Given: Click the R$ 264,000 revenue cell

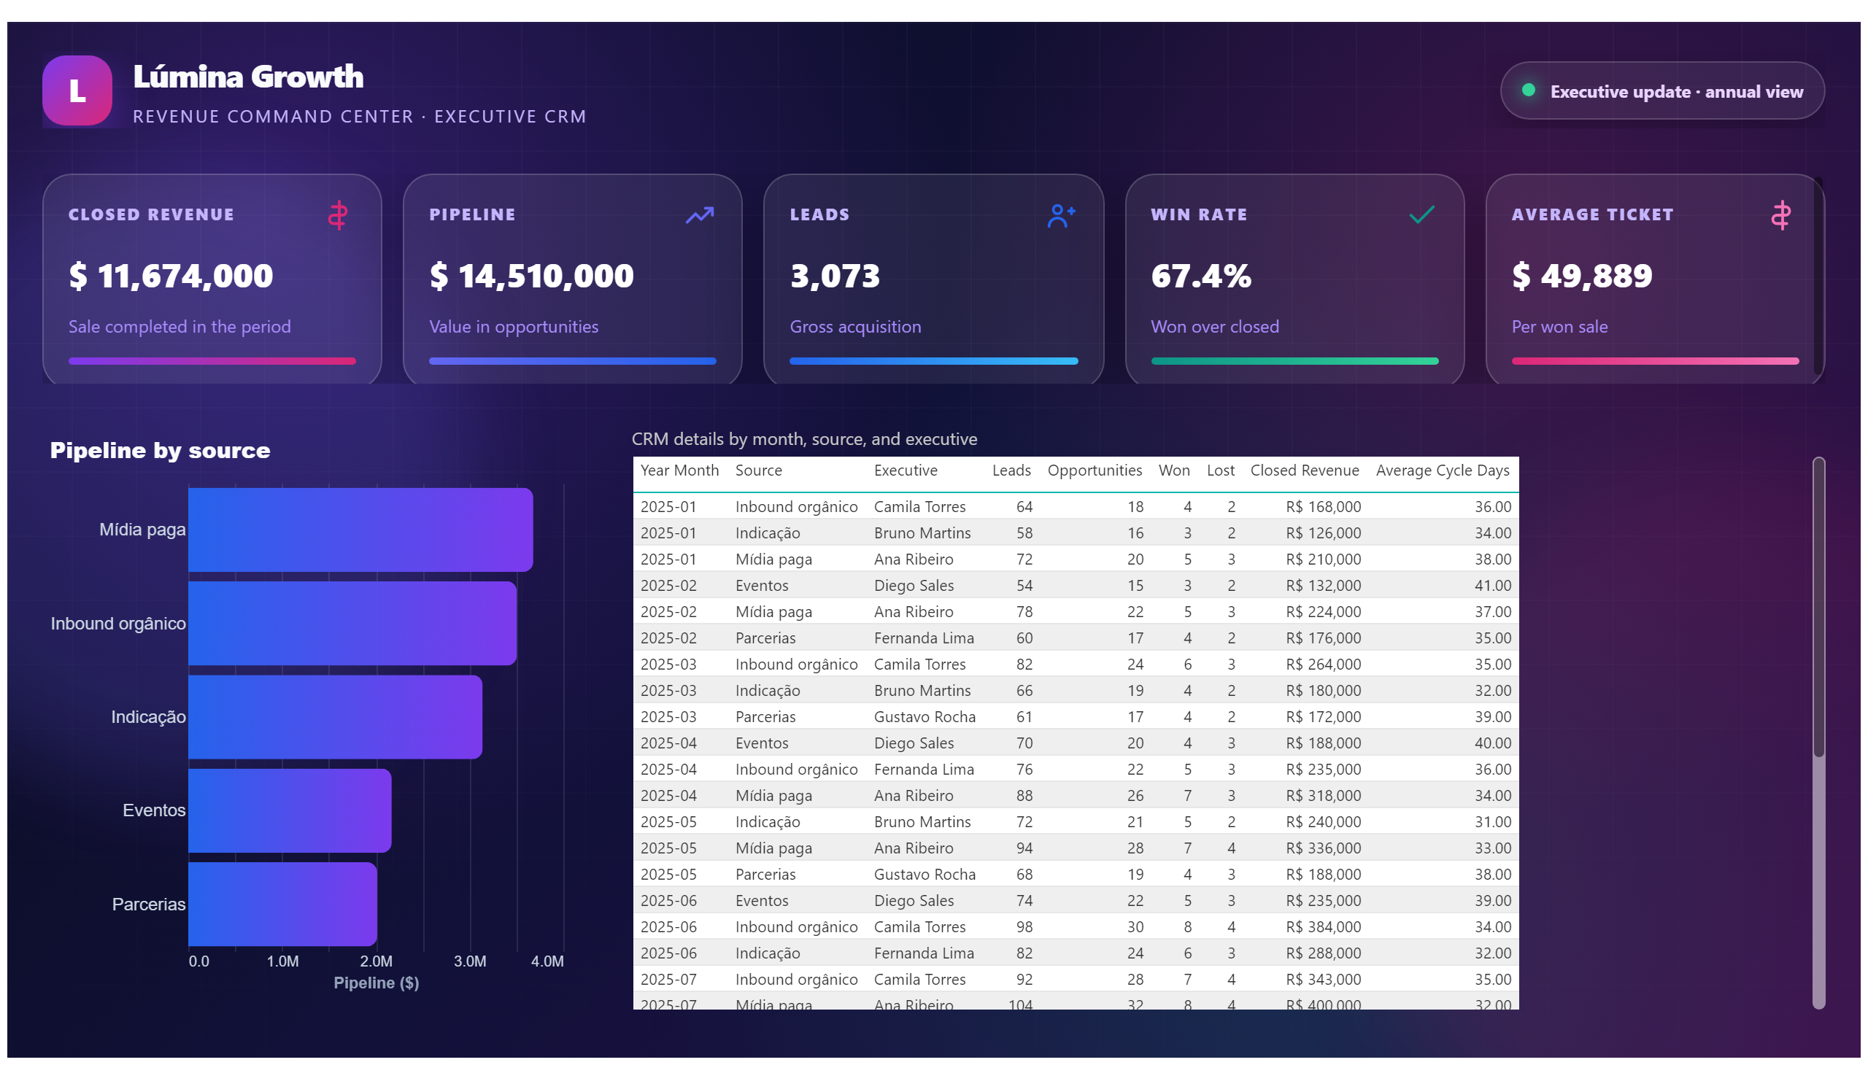Looking at the screenshot, I should pyautogui.click(x=1322, y=664).
